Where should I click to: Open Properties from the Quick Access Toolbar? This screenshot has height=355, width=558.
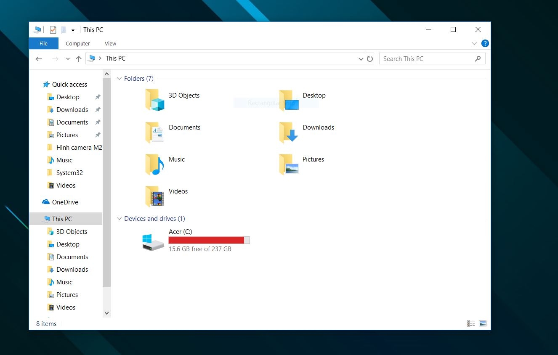tap(53, 29)
